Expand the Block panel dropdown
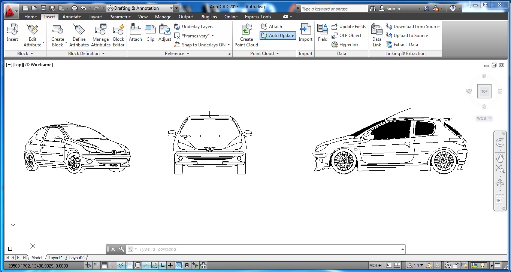Viewport: 511px width, 272px height. (x=25, y=54)
